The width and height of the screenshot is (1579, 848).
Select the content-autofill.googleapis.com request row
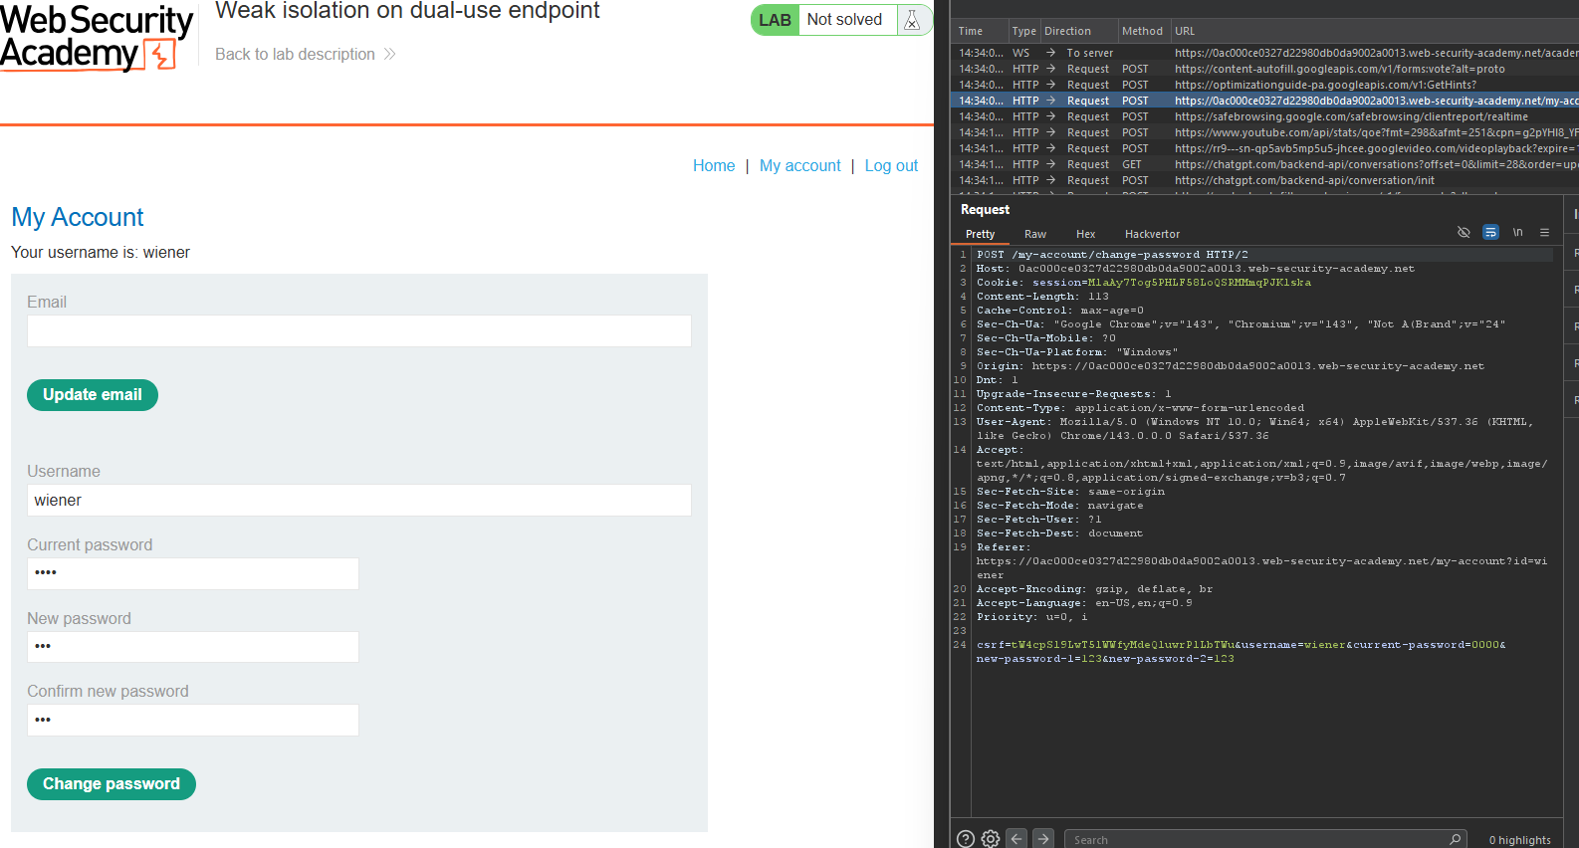1265,69
